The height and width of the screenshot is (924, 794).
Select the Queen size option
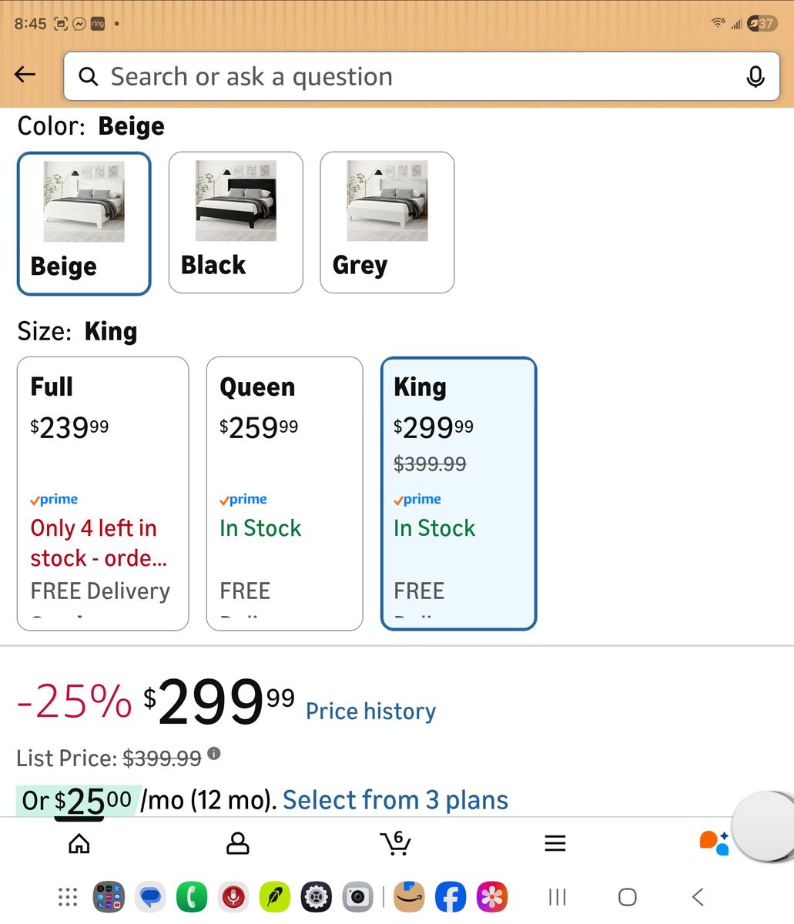tap(284, 493)
